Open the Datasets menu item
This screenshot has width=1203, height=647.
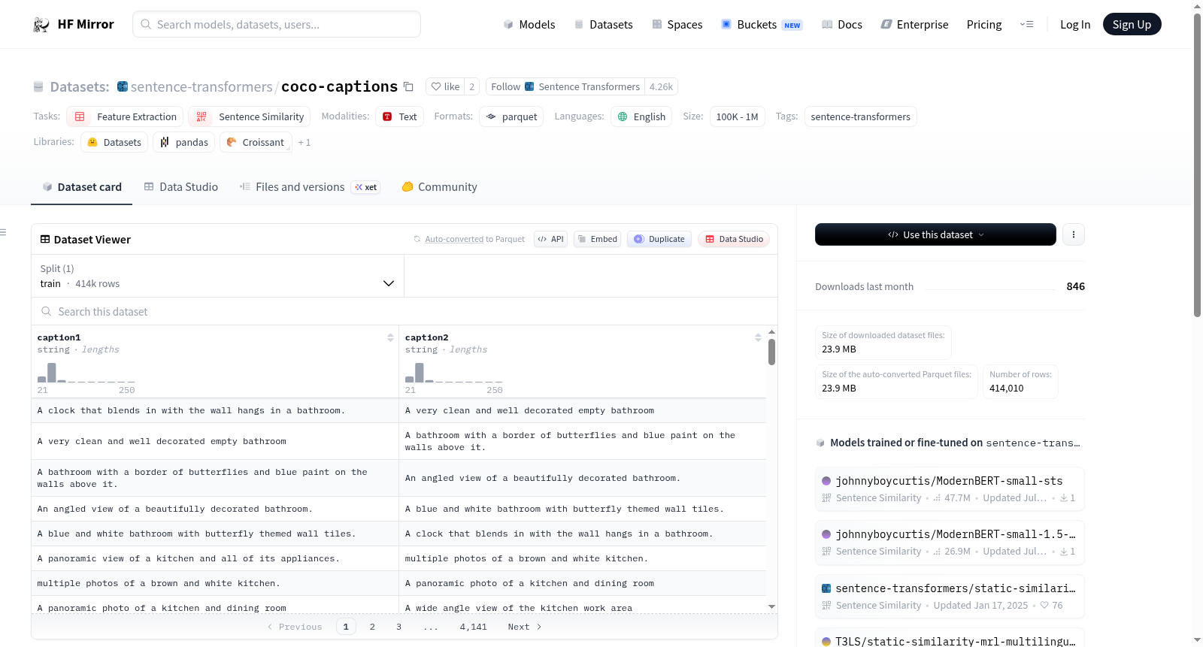[603, 25]
